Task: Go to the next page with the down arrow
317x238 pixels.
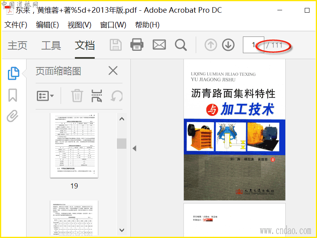Action: coord(228,45)
